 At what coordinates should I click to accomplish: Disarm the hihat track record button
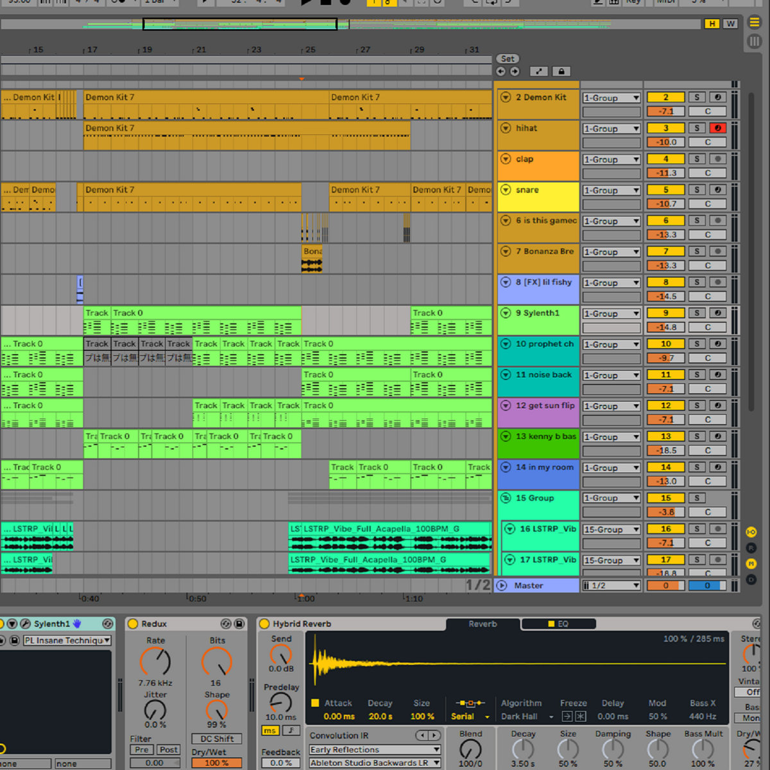pyautogui.click(x=717, y=128)
